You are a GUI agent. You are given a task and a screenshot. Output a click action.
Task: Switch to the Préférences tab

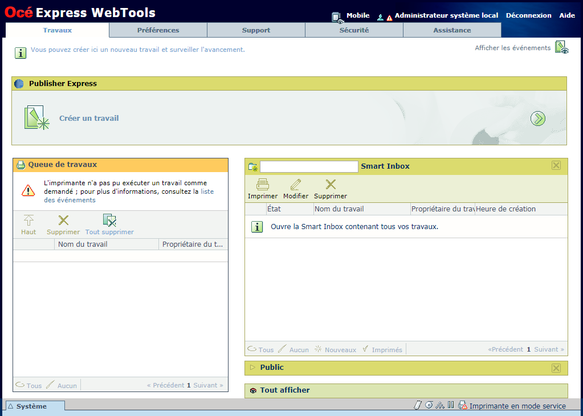(158, 30)
